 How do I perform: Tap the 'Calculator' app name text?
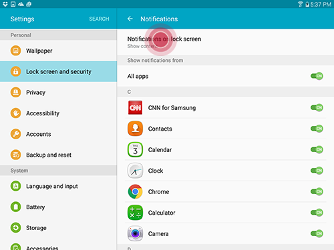162,213
